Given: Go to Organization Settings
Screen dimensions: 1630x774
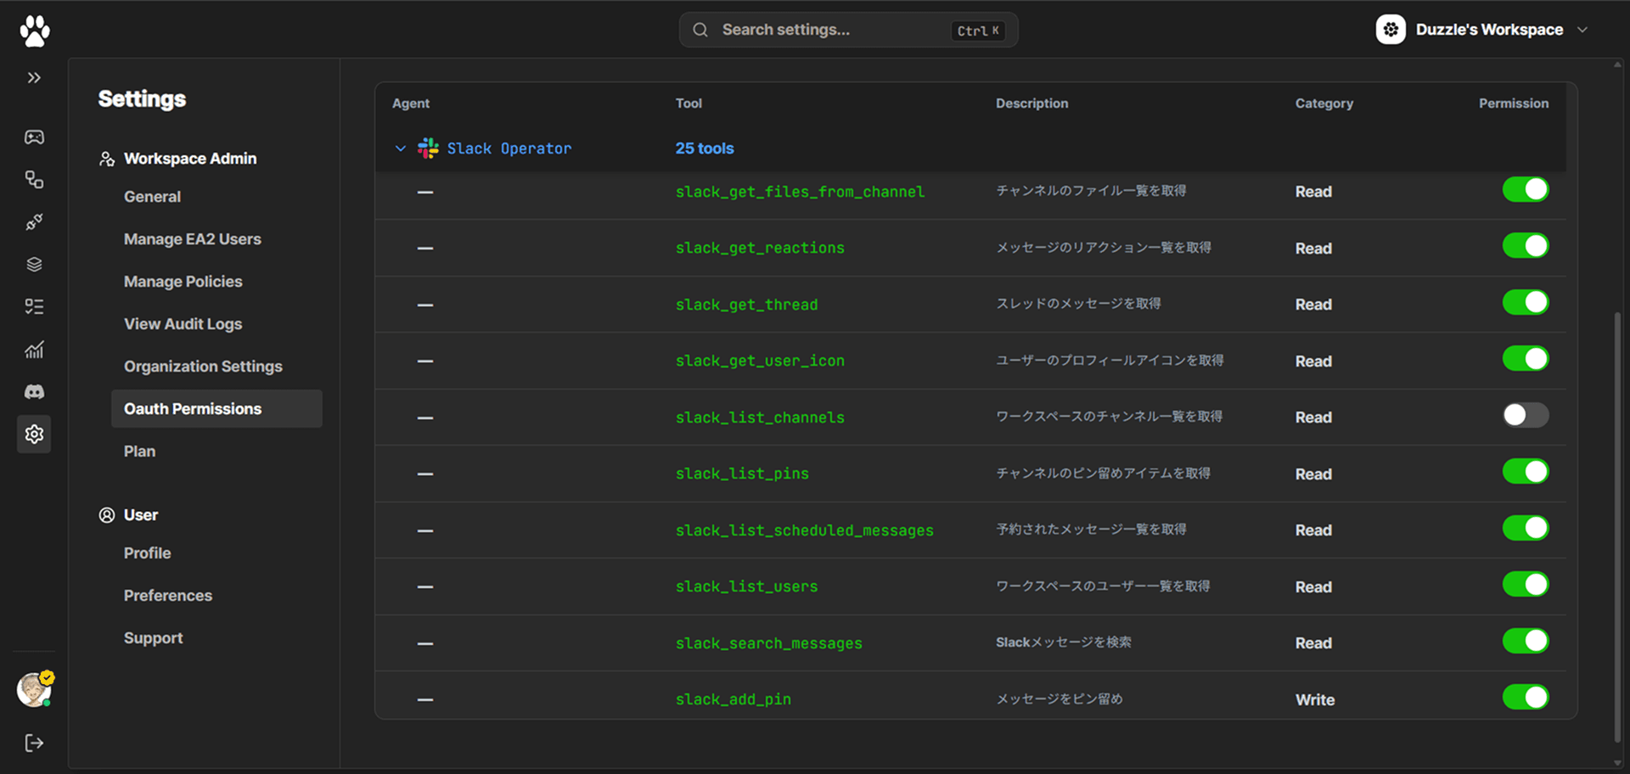Looking at the screenshot, I should click(203, 366).
